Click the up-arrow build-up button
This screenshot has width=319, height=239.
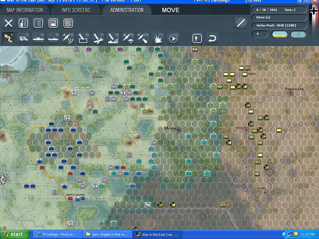[x=197, y=38]
